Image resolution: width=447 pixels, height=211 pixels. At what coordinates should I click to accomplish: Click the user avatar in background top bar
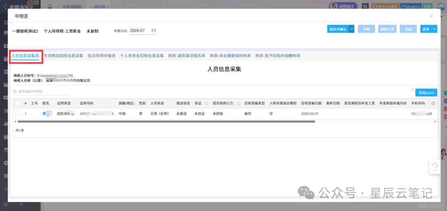pos(441,6)
